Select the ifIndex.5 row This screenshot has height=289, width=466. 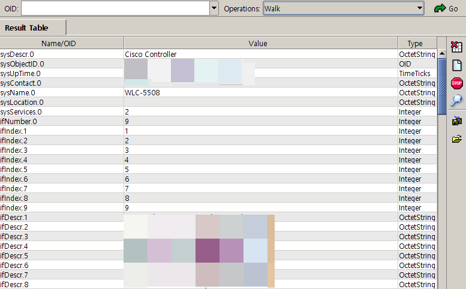pyautogui.click(x=218, y=169)
